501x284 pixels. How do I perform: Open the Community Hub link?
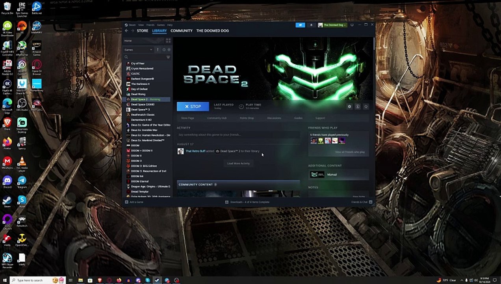tap(217, 118)
